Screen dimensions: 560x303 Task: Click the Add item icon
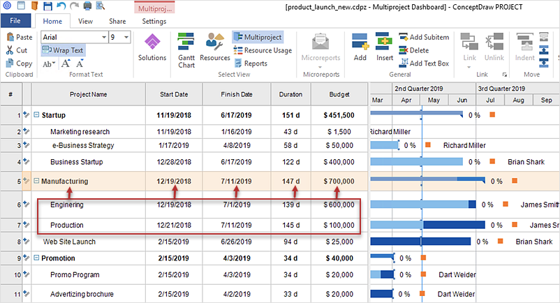[x=360, y=48]
